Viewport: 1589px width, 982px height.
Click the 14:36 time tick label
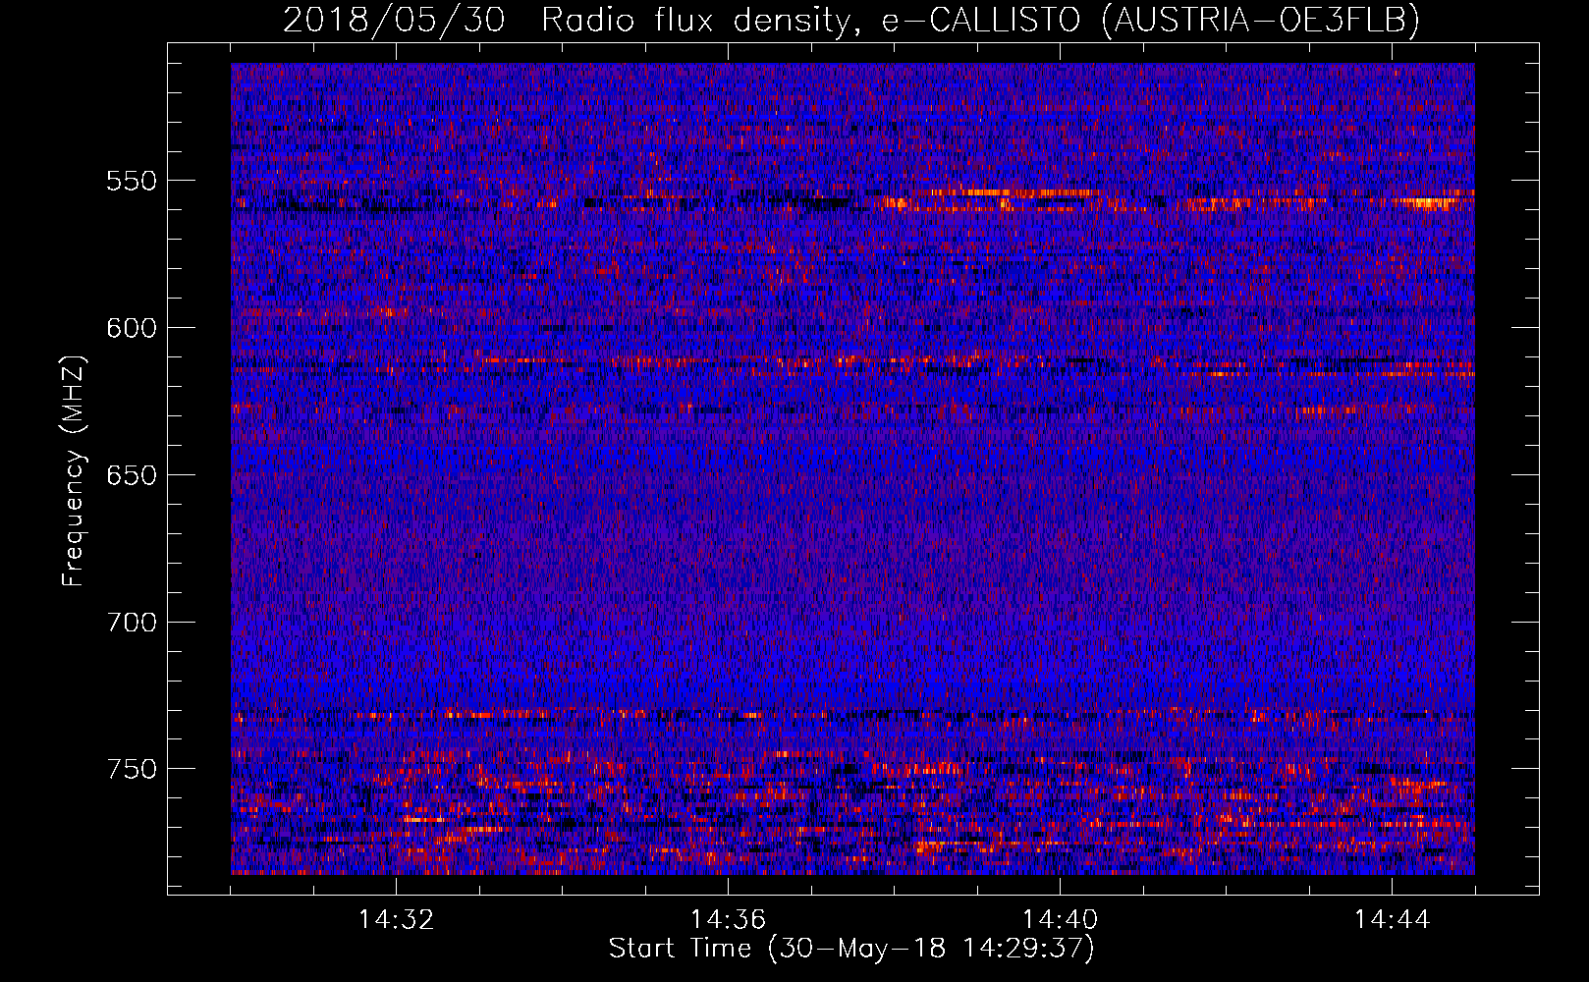pyautogui.click(x=728, y=920)
